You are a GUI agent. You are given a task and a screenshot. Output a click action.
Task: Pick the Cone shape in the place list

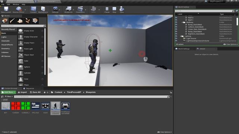(x=31, y=79)
